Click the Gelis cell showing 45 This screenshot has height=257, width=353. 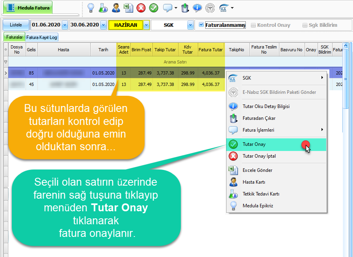(31, 84)
